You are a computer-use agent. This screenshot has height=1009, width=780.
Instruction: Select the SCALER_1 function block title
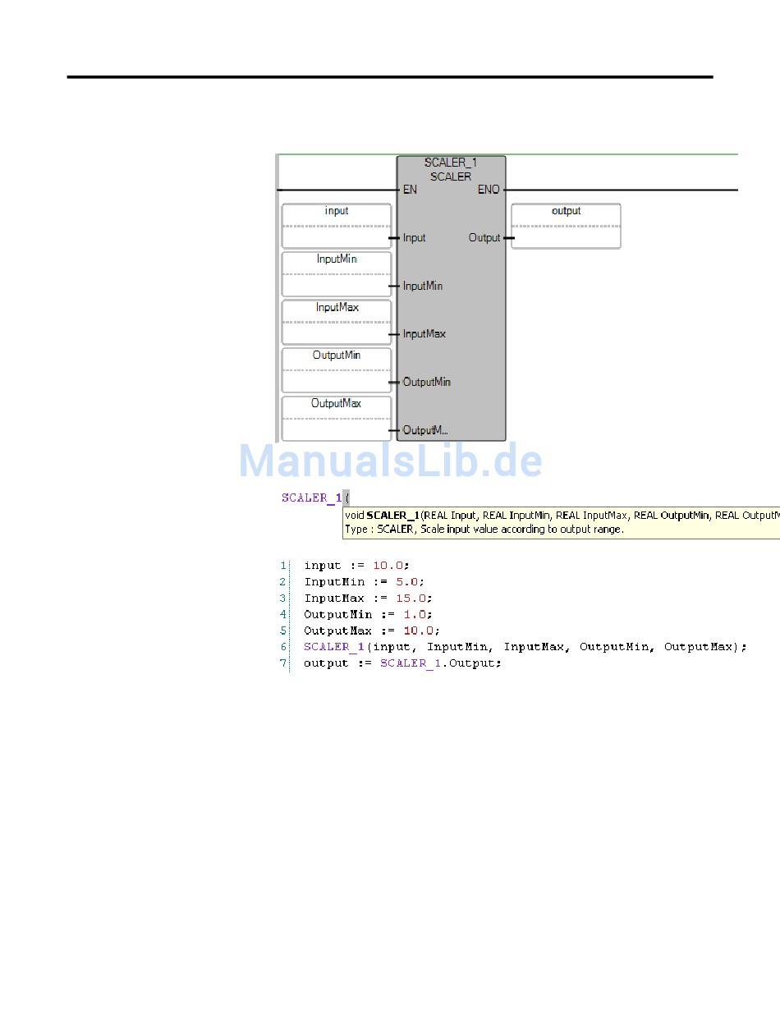coord(451,163)
